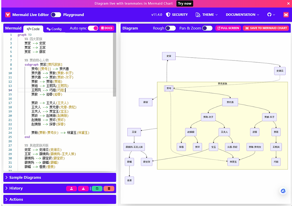Image resolution: width=292 pixels, height=206 pixels.
Task: Click the 薛蟠 node in diagram
Action: 129,162
